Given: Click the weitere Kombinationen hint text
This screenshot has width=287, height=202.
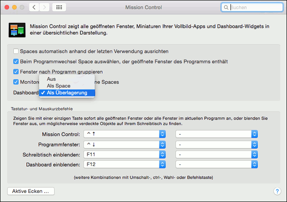Looking at the screenshot, I should pyautogui.click(x=143, y=177).
